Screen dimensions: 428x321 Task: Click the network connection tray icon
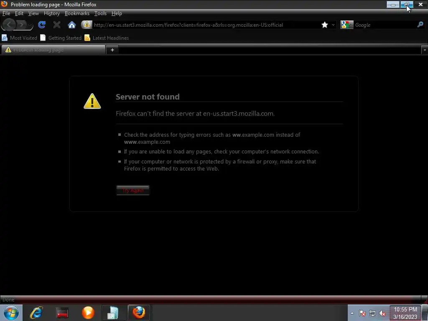point(372,313)
